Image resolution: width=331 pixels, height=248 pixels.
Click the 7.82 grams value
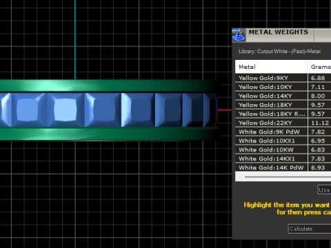(318, 132)
